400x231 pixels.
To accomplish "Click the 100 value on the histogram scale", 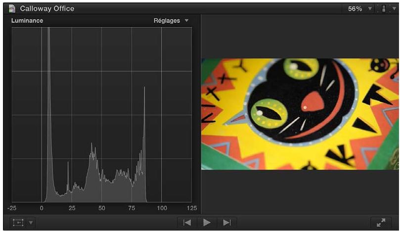I will (x=162, y=208).
